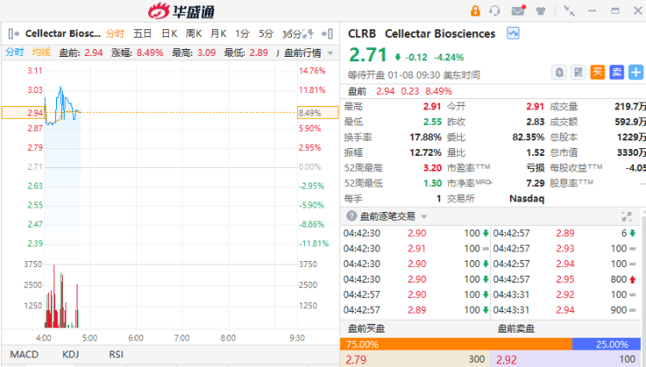
Task: Toggle the blue 分时 line legend
Action: pos(15,53)
